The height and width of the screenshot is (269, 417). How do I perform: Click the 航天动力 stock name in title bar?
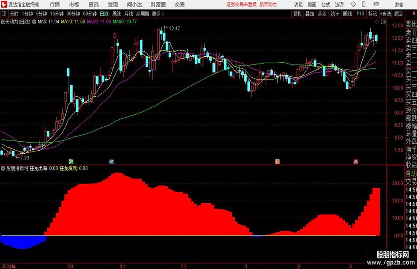click(268, 4)
